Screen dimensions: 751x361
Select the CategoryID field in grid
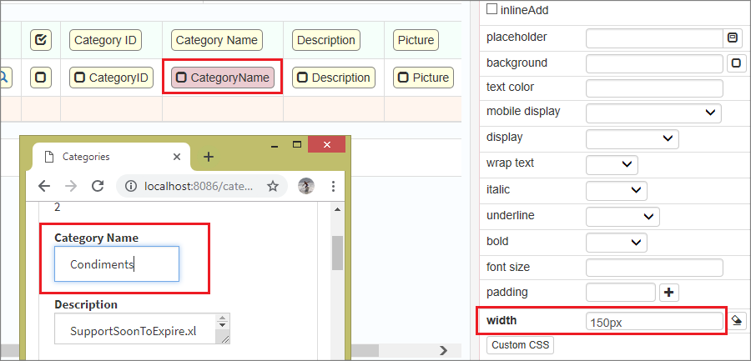[111, 78]
